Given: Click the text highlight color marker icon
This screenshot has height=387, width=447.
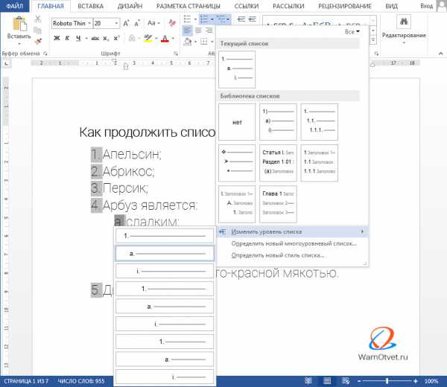Looking at the screenshot, I should coord(148,38).
